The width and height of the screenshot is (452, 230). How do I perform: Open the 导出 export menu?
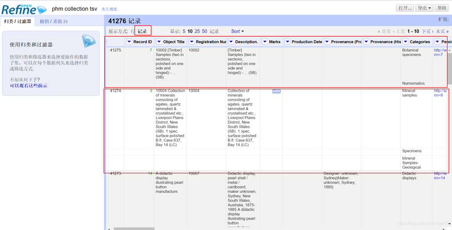(x=424, y=8)
